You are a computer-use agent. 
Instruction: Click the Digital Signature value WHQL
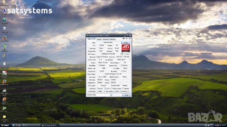tap(124, 77)
